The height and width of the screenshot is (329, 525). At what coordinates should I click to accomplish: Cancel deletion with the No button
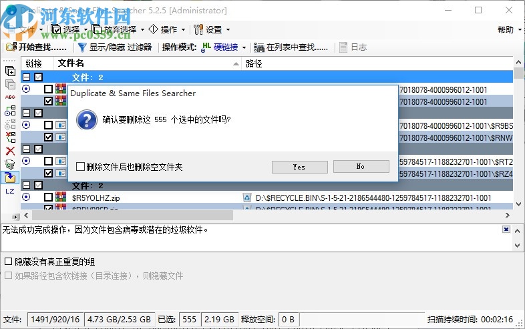pos(361,166)
